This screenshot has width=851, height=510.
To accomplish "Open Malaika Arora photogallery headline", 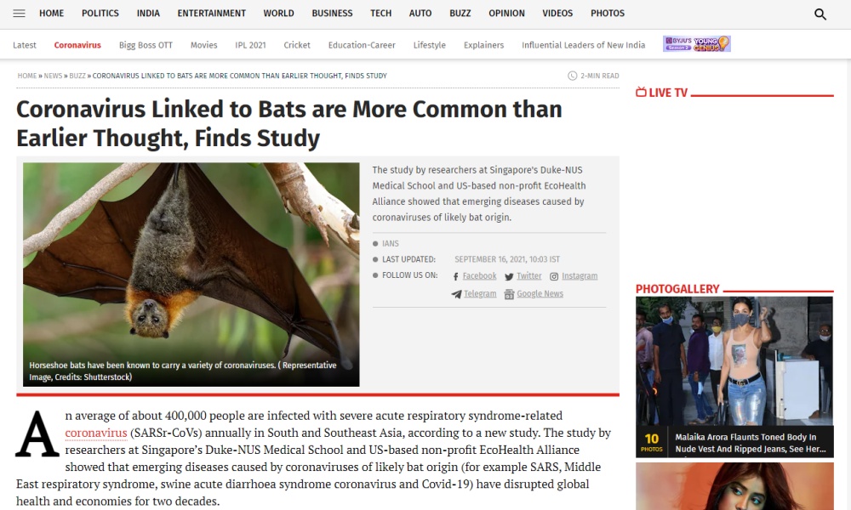I will (x=750, y=443).
